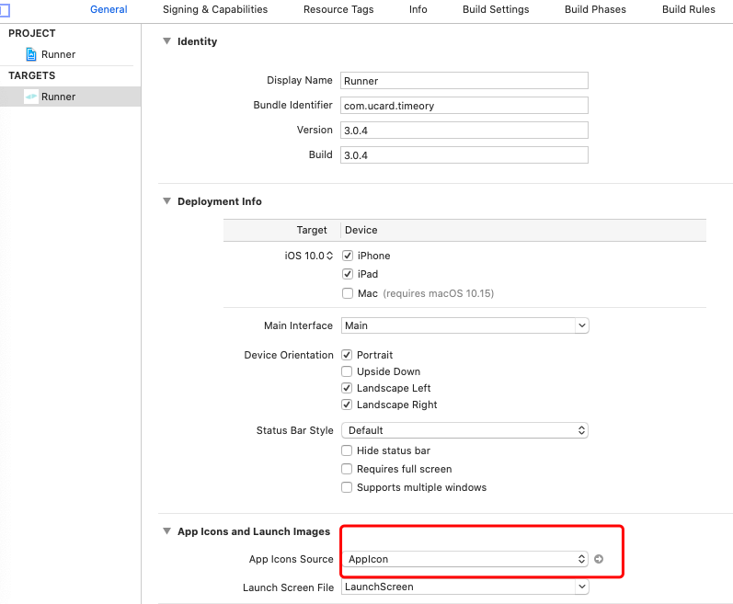Click the Display Name field
Image resolution: width=733 pixels, height=604 pixels.
(464, 80)
